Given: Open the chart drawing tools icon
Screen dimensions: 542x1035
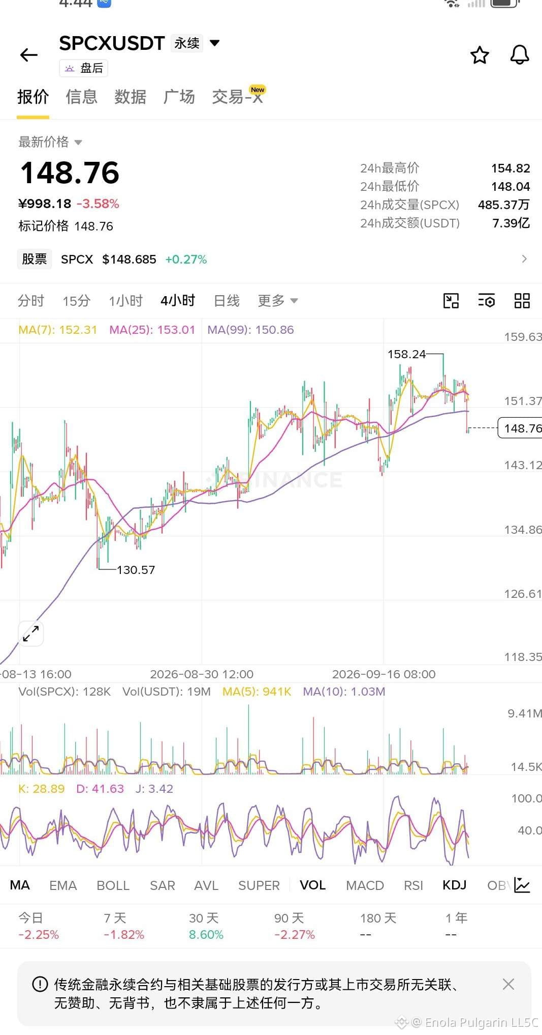Looking at the screenshot, I should pyautogui.click(x=451, y=301).
